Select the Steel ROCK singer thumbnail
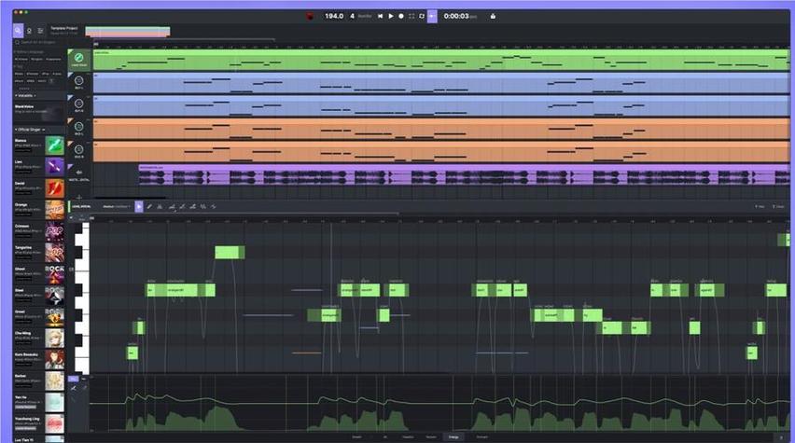This screenshot has width=795, height=443. [x=54, y=296]
